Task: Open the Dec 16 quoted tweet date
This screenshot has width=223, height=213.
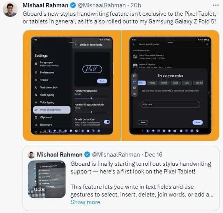Action: [x=153, y=155]
